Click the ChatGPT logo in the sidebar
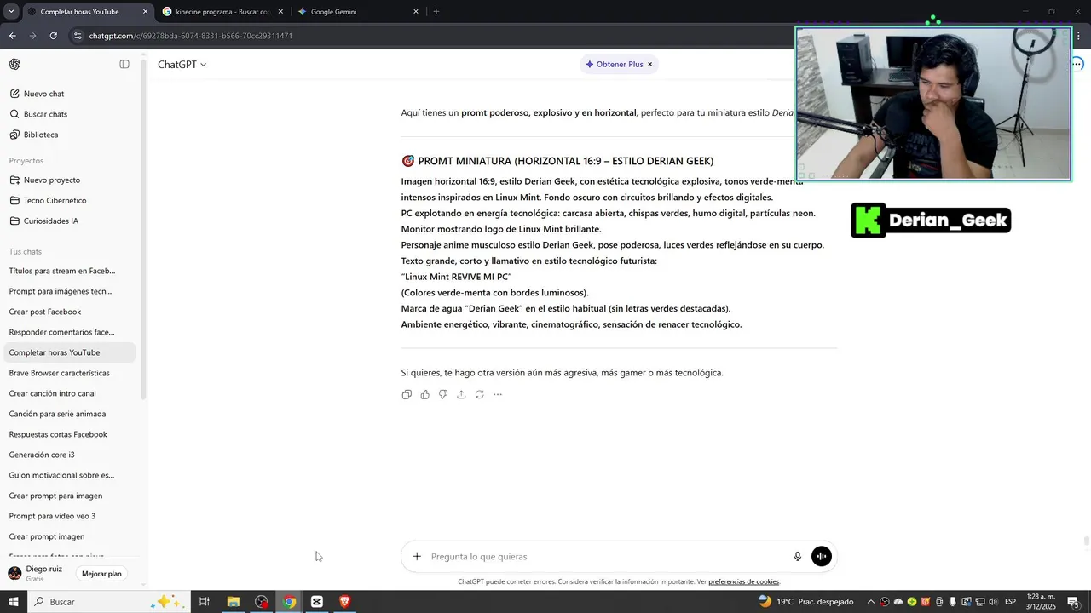 (x=14, y=65)
